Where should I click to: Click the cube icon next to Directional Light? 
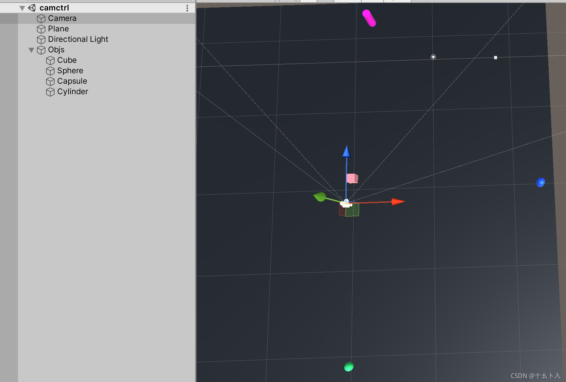coord(41,40)
